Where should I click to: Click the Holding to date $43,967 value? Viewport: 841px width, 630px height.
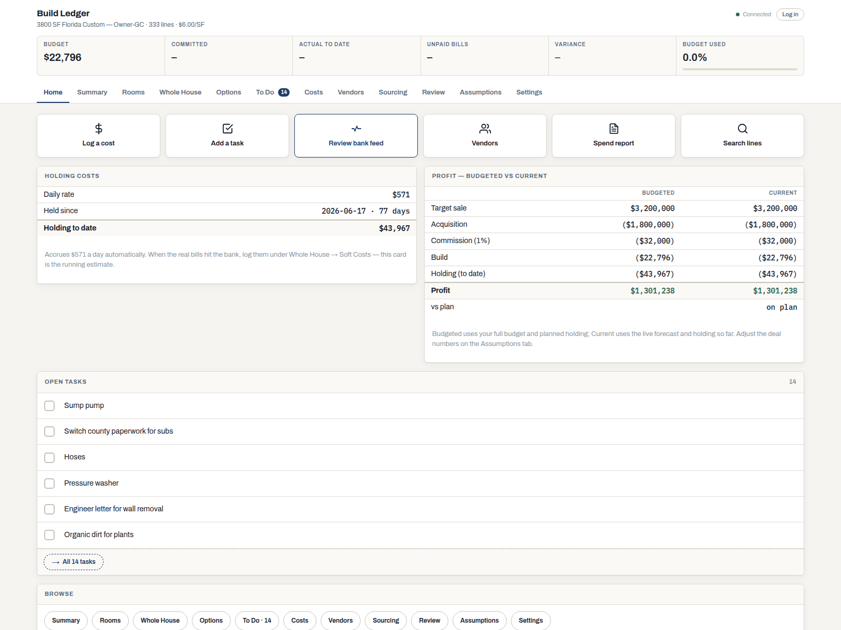point(394,228)
